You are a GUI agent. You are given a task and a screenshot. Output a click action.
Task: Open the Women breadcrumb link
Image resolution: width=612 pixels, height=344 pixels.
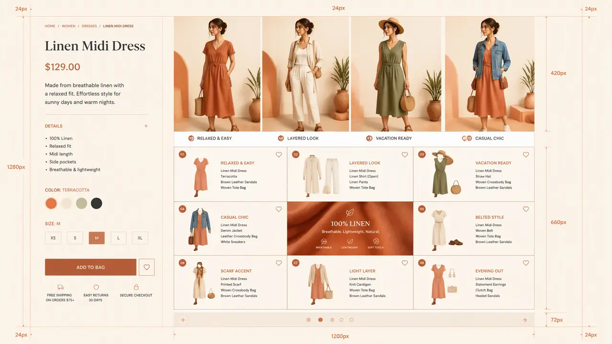click(x=68, y=26)
